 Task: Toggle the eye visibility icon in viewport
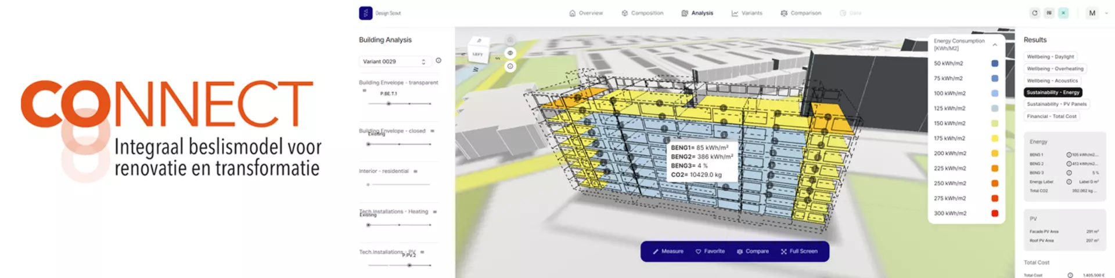pyautogui.click(x=510, y=53)
